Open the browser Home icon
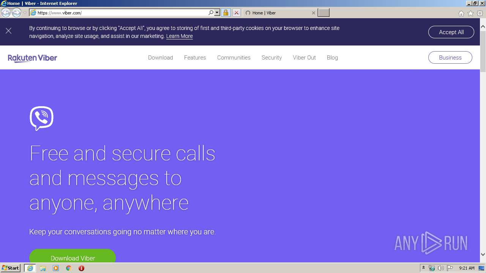486x273 pixels. 461,13
